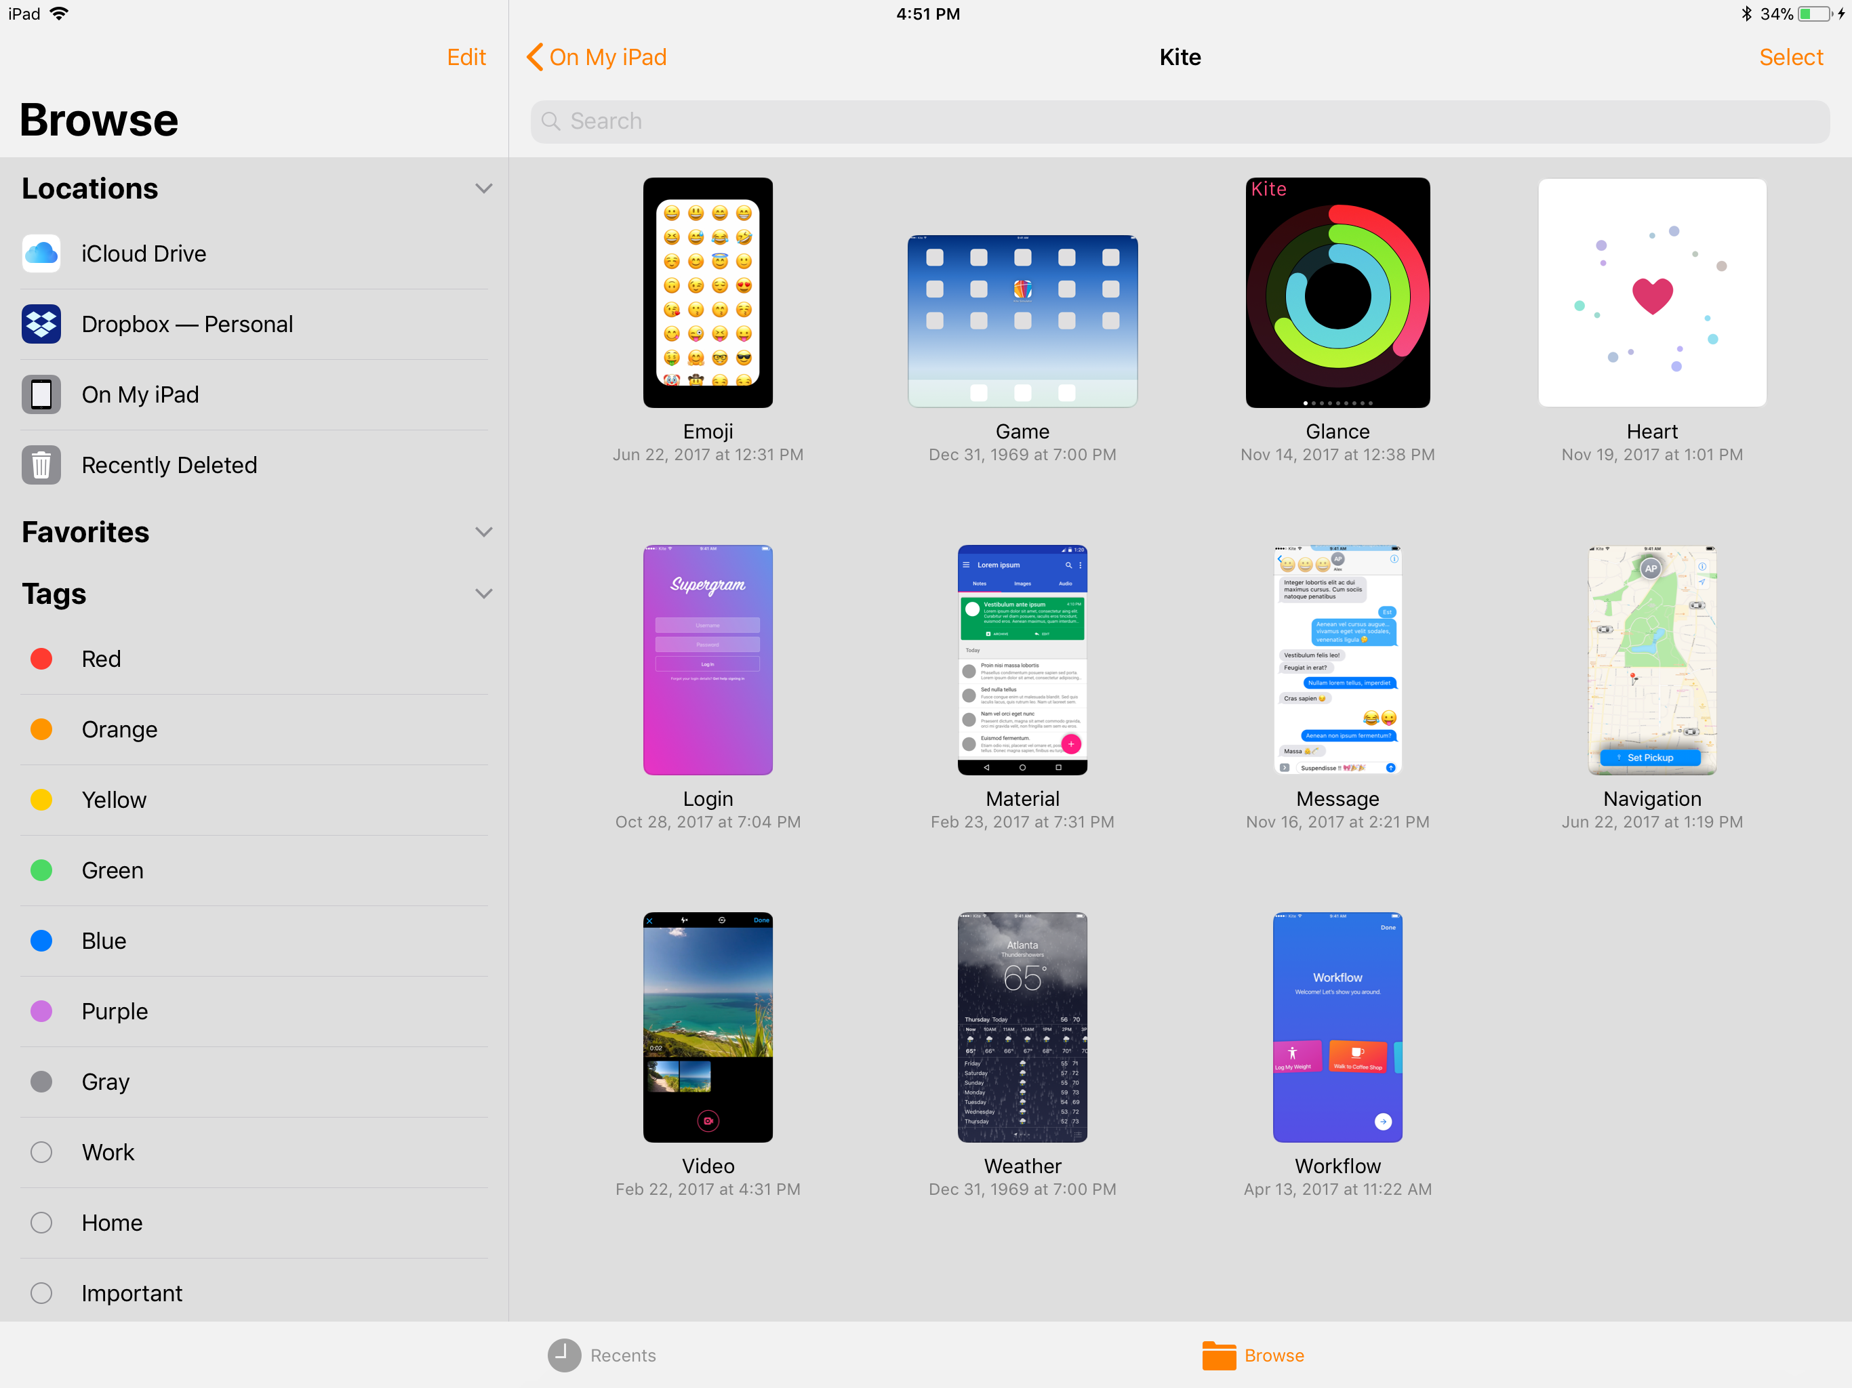The width and height of the screenshot is (1852, 1388).
Task: Click the Dropbox Personal icon
Action: pos(41,324)
